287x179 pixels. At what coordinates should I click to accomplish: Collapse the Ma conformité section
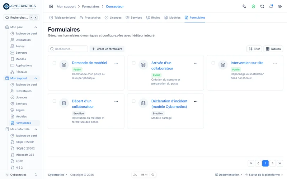(x=36, y=129)
